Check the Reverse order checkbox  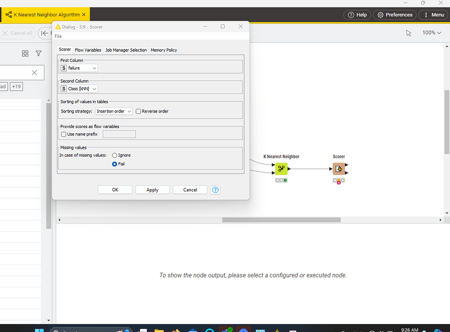[138, 111]
